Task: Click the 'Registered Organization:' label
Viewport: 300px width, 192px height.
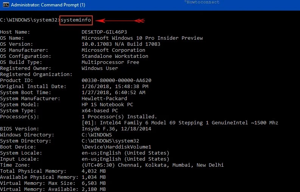Action: (36, 74)
